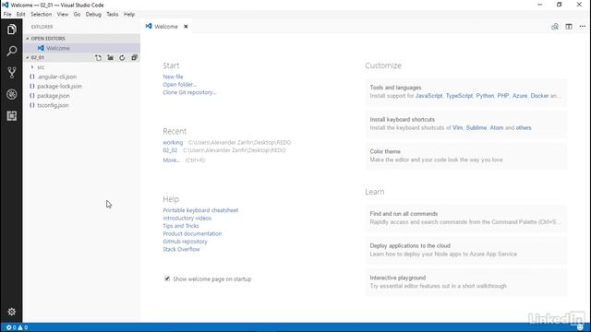Open the Explorer view in activity bar

point(12,30)
